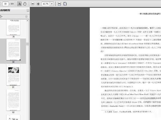The height and width of the screenshot is (120, 161).
Task: Collapse the page thumbnails panel
Action: click(28, 10)
